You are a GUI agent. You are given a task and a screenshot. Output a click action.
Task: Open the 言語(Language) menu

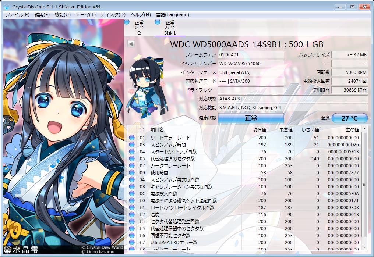coord(172,15)
